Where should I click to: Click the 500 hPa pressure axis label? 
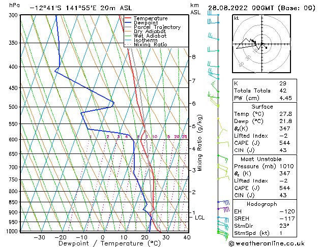pyautogui.click(x=14, y=107)
